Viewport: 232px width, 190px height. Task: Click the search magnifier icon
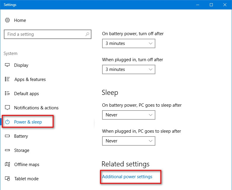pyautogui.click(x=87, y=34)
